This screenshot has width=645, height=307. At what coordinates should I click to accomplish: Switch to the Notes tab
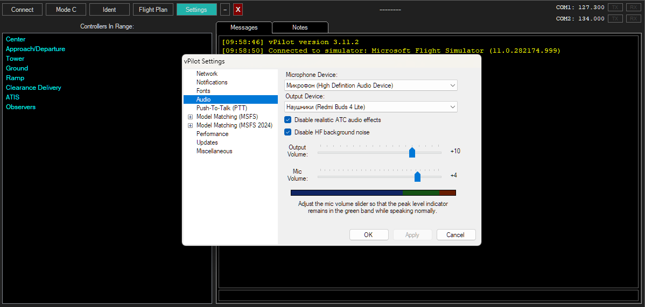(300, 27)
